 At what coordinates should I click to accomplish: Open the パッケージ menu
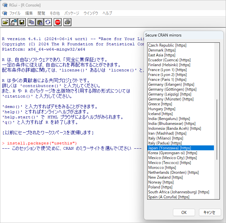tap(72, 13)
